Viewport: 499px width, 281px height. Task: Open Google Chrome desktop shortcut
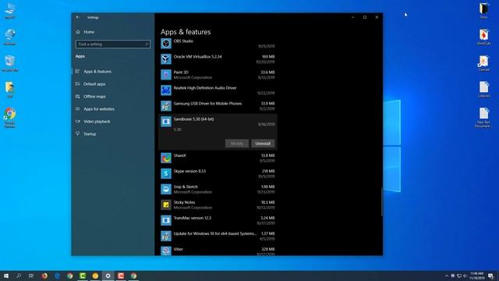tap(10, 117)
